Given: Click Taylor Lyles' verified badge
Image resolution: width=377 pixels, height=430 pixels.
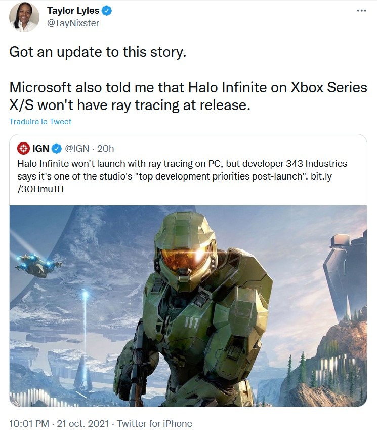Looking at the screenshot, I should [x=107, y=11].
